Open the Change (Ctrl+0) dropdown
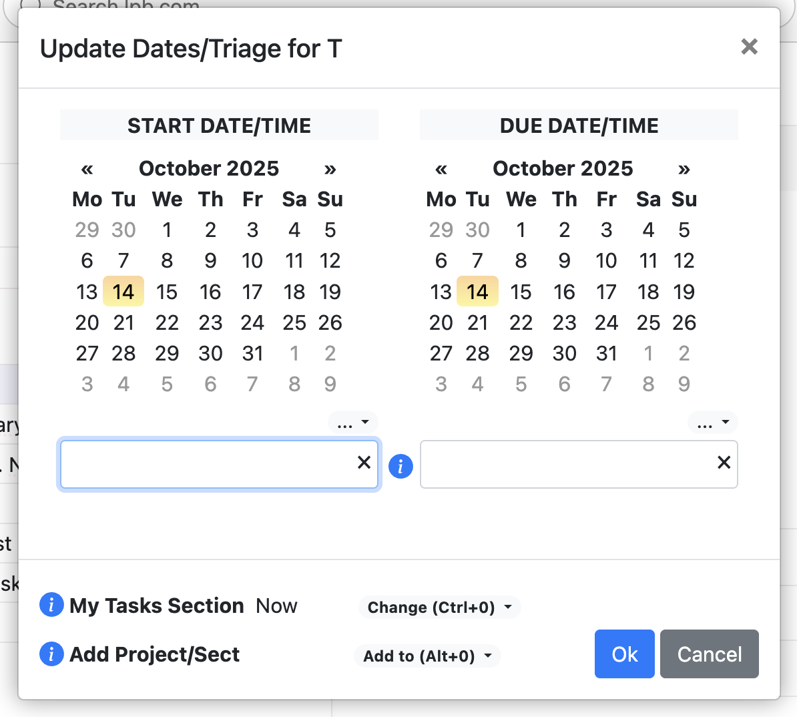This screenshot has height=717, width=797. (439, 608)
